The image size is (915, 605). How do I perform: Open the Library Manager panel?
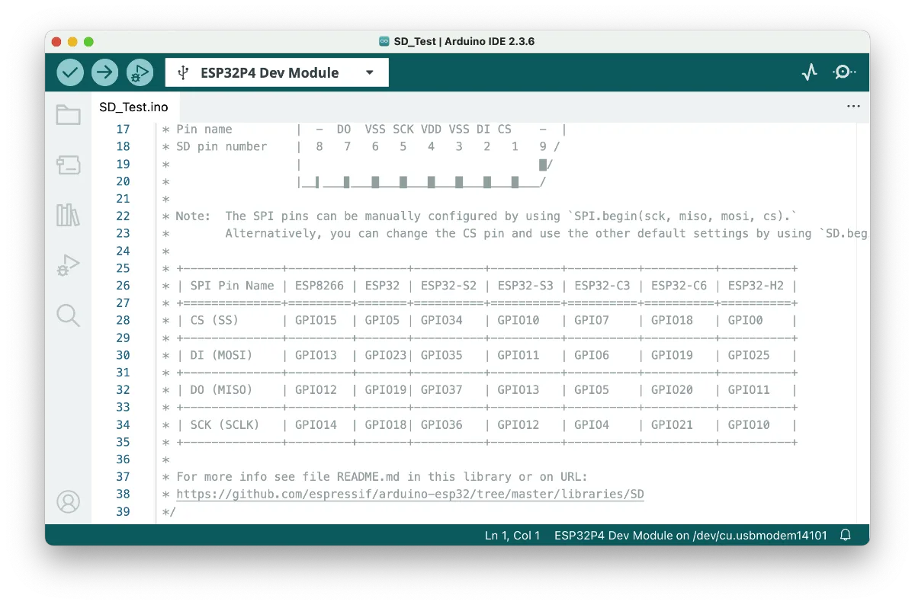tap(69, 215)
